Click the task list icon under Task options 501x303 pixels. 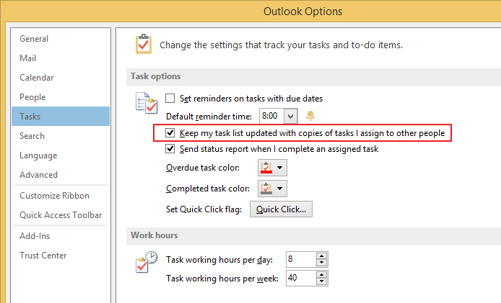[x=147, y=103]
